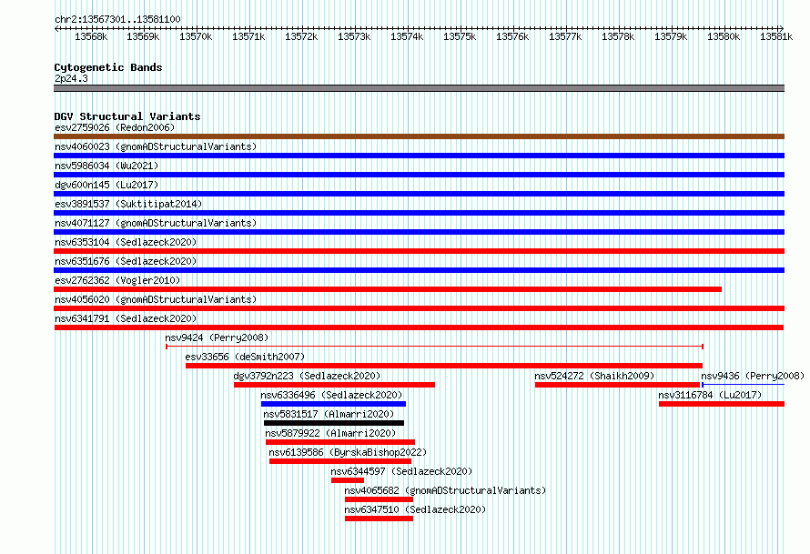Click the 13574k ruler tick label
This screenshot has height=554, width=810.
pos(407,36)
